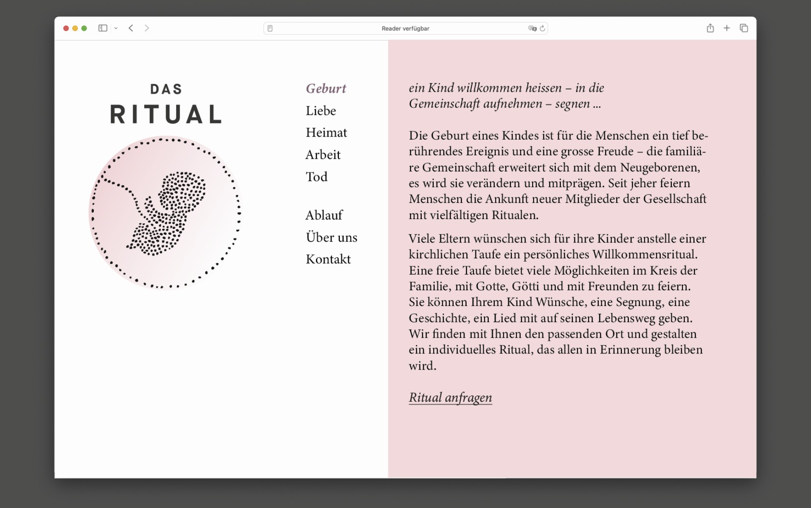Go to the Tod page
The height and width of the screenshot is (508, 811).
pyautogui.click(x=316, y=177)
